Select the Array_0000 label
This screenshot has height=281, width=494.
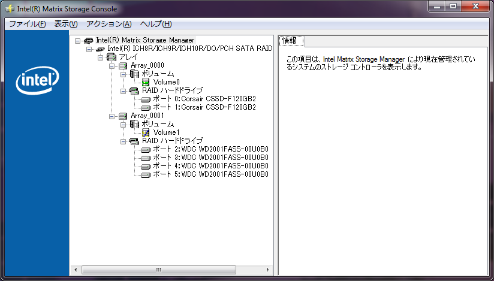tap(147, 65)
